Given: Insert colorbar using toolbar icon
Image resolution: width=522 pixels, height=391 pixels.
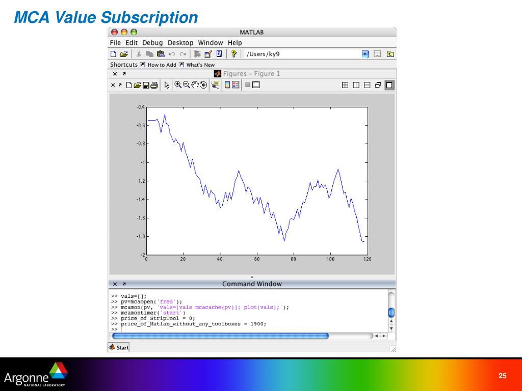Looking at the screenshot, I should pos(227,85).
